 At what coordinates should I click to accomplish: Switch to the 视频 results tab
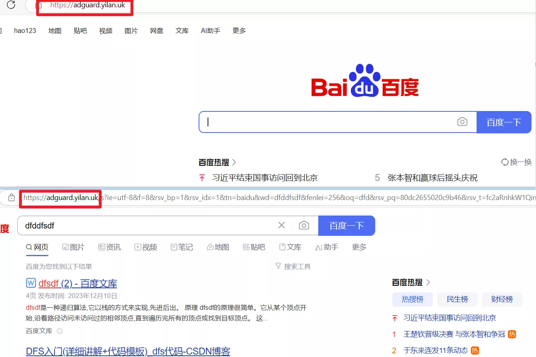coord(146,247)
